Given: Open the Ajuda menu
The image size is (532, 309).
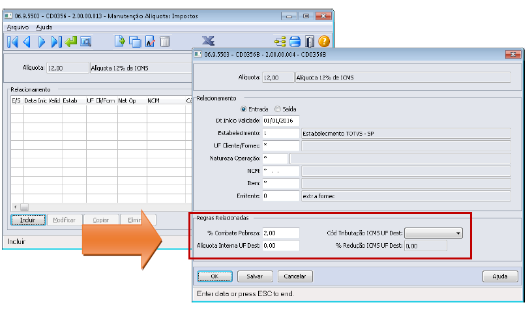Looking at the screenshot, I should (44, 27).
